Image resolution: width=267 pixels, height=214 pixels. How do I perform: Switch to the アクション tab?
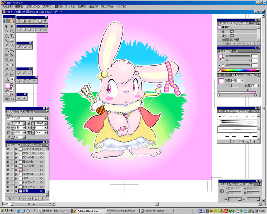point(26,145)
